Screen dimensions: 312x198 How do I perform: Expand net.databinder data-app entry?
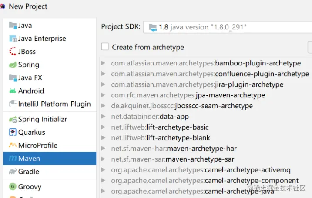103,117
